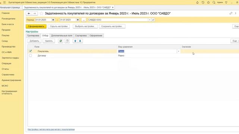Open Руководителю section in sidebar

9,19
